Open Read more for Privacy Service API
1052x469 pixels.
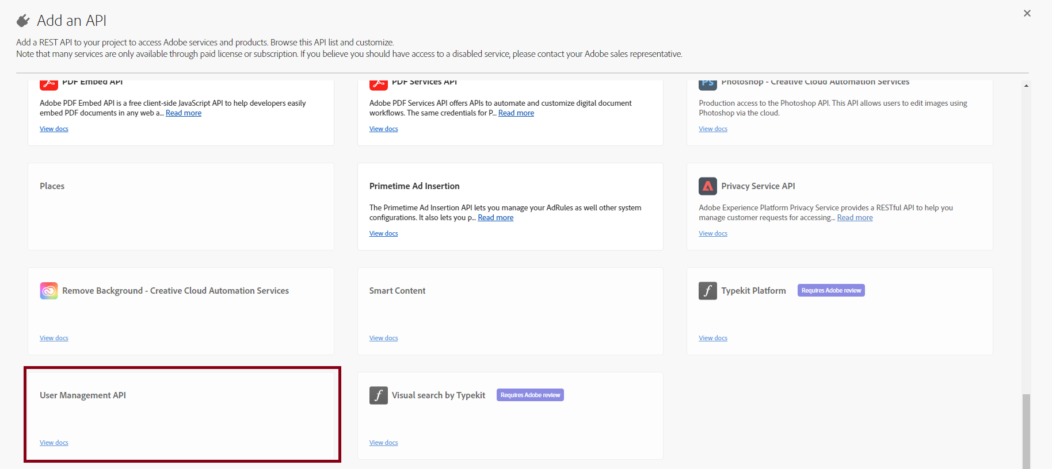click(855, 218)
